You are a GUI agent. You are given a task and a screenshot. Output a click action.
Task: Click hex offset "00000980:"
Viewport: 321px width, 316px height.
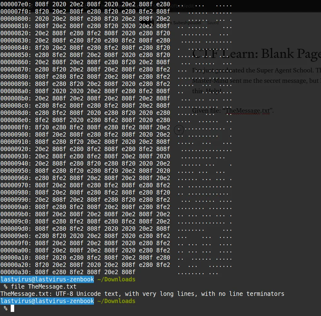click(x=16, y=192)
